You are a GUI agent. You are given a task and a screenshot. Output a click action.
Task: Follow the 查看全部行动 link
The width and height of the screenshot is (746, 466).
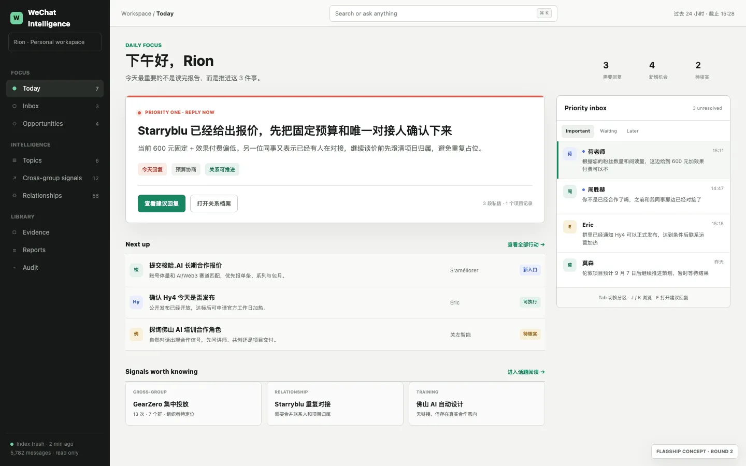pos(526,245)
